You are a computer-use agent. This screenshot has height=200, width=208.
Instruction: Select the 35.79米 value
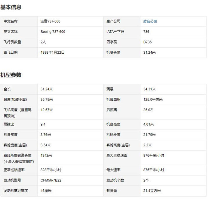47,99
